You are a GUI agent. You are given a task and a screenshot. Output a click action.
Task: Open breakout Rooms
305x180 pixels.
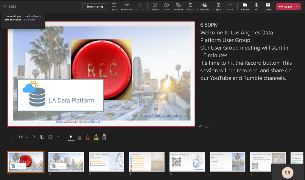pyautogui.click(x=190, y=6)
